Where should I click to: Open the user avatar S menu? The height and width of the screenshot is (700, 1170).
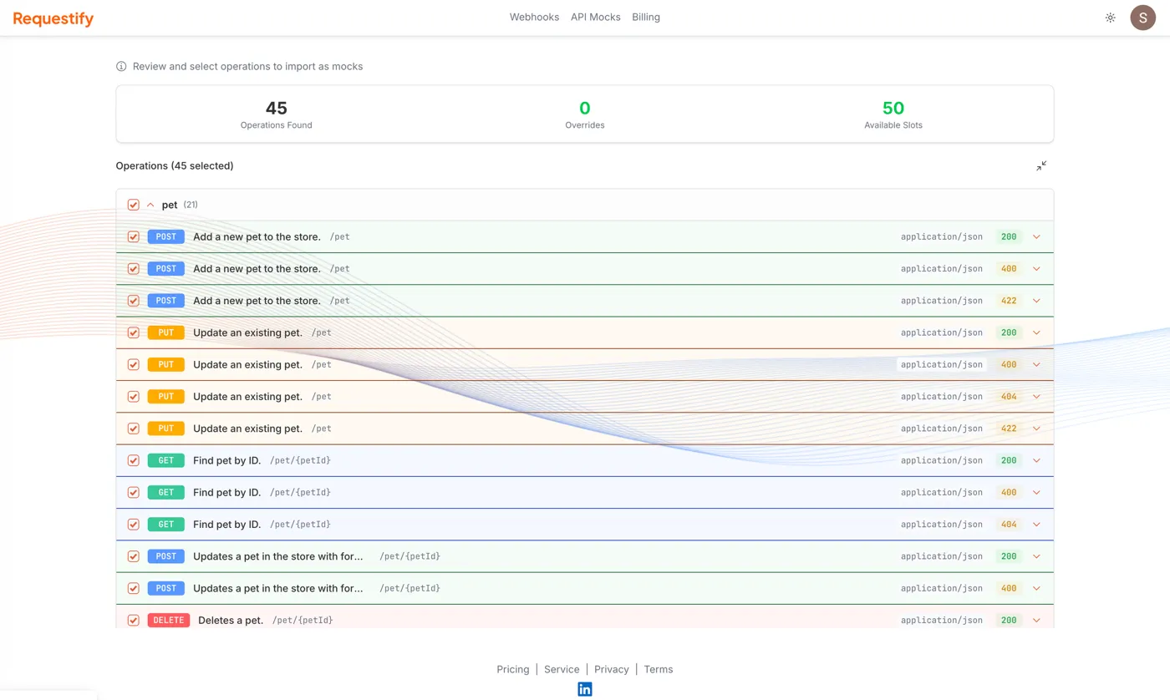pyautogui.click(x=1142, y=18)
